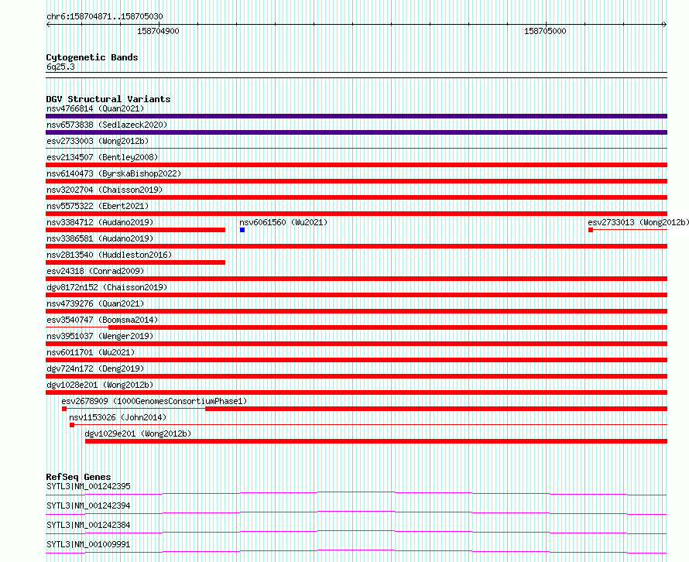Image resolution: width=689 pixels, height=562 pixels.
Task: Click the ruler's right scroll arrow
Action: [665, 24]
